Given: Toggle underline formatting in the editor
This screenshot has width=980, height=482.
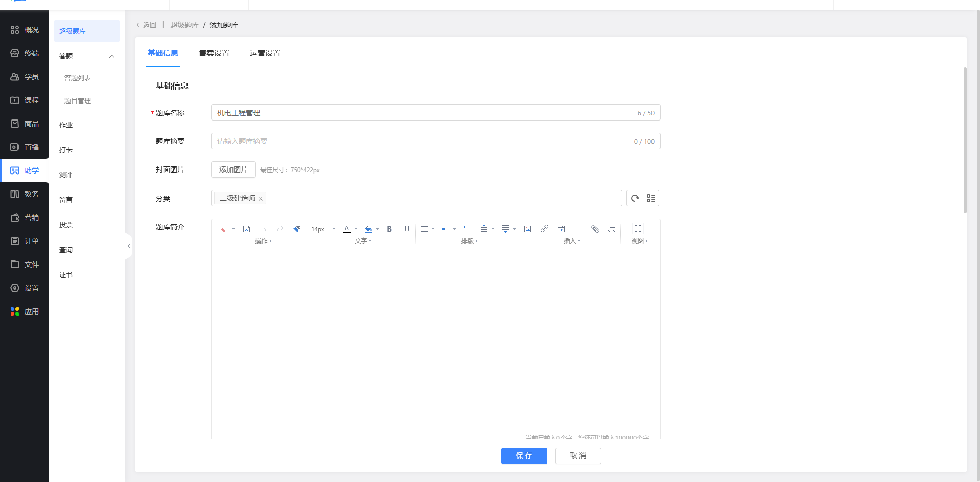Looking at the screenshot, I should (x=407, y=229).
